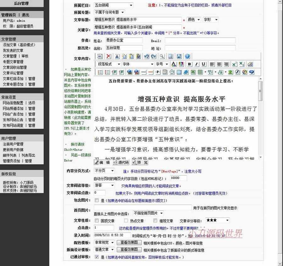Screen dimensions: 283x266
Task: Insert Flash animation icon
Action: tap(237, 72)
